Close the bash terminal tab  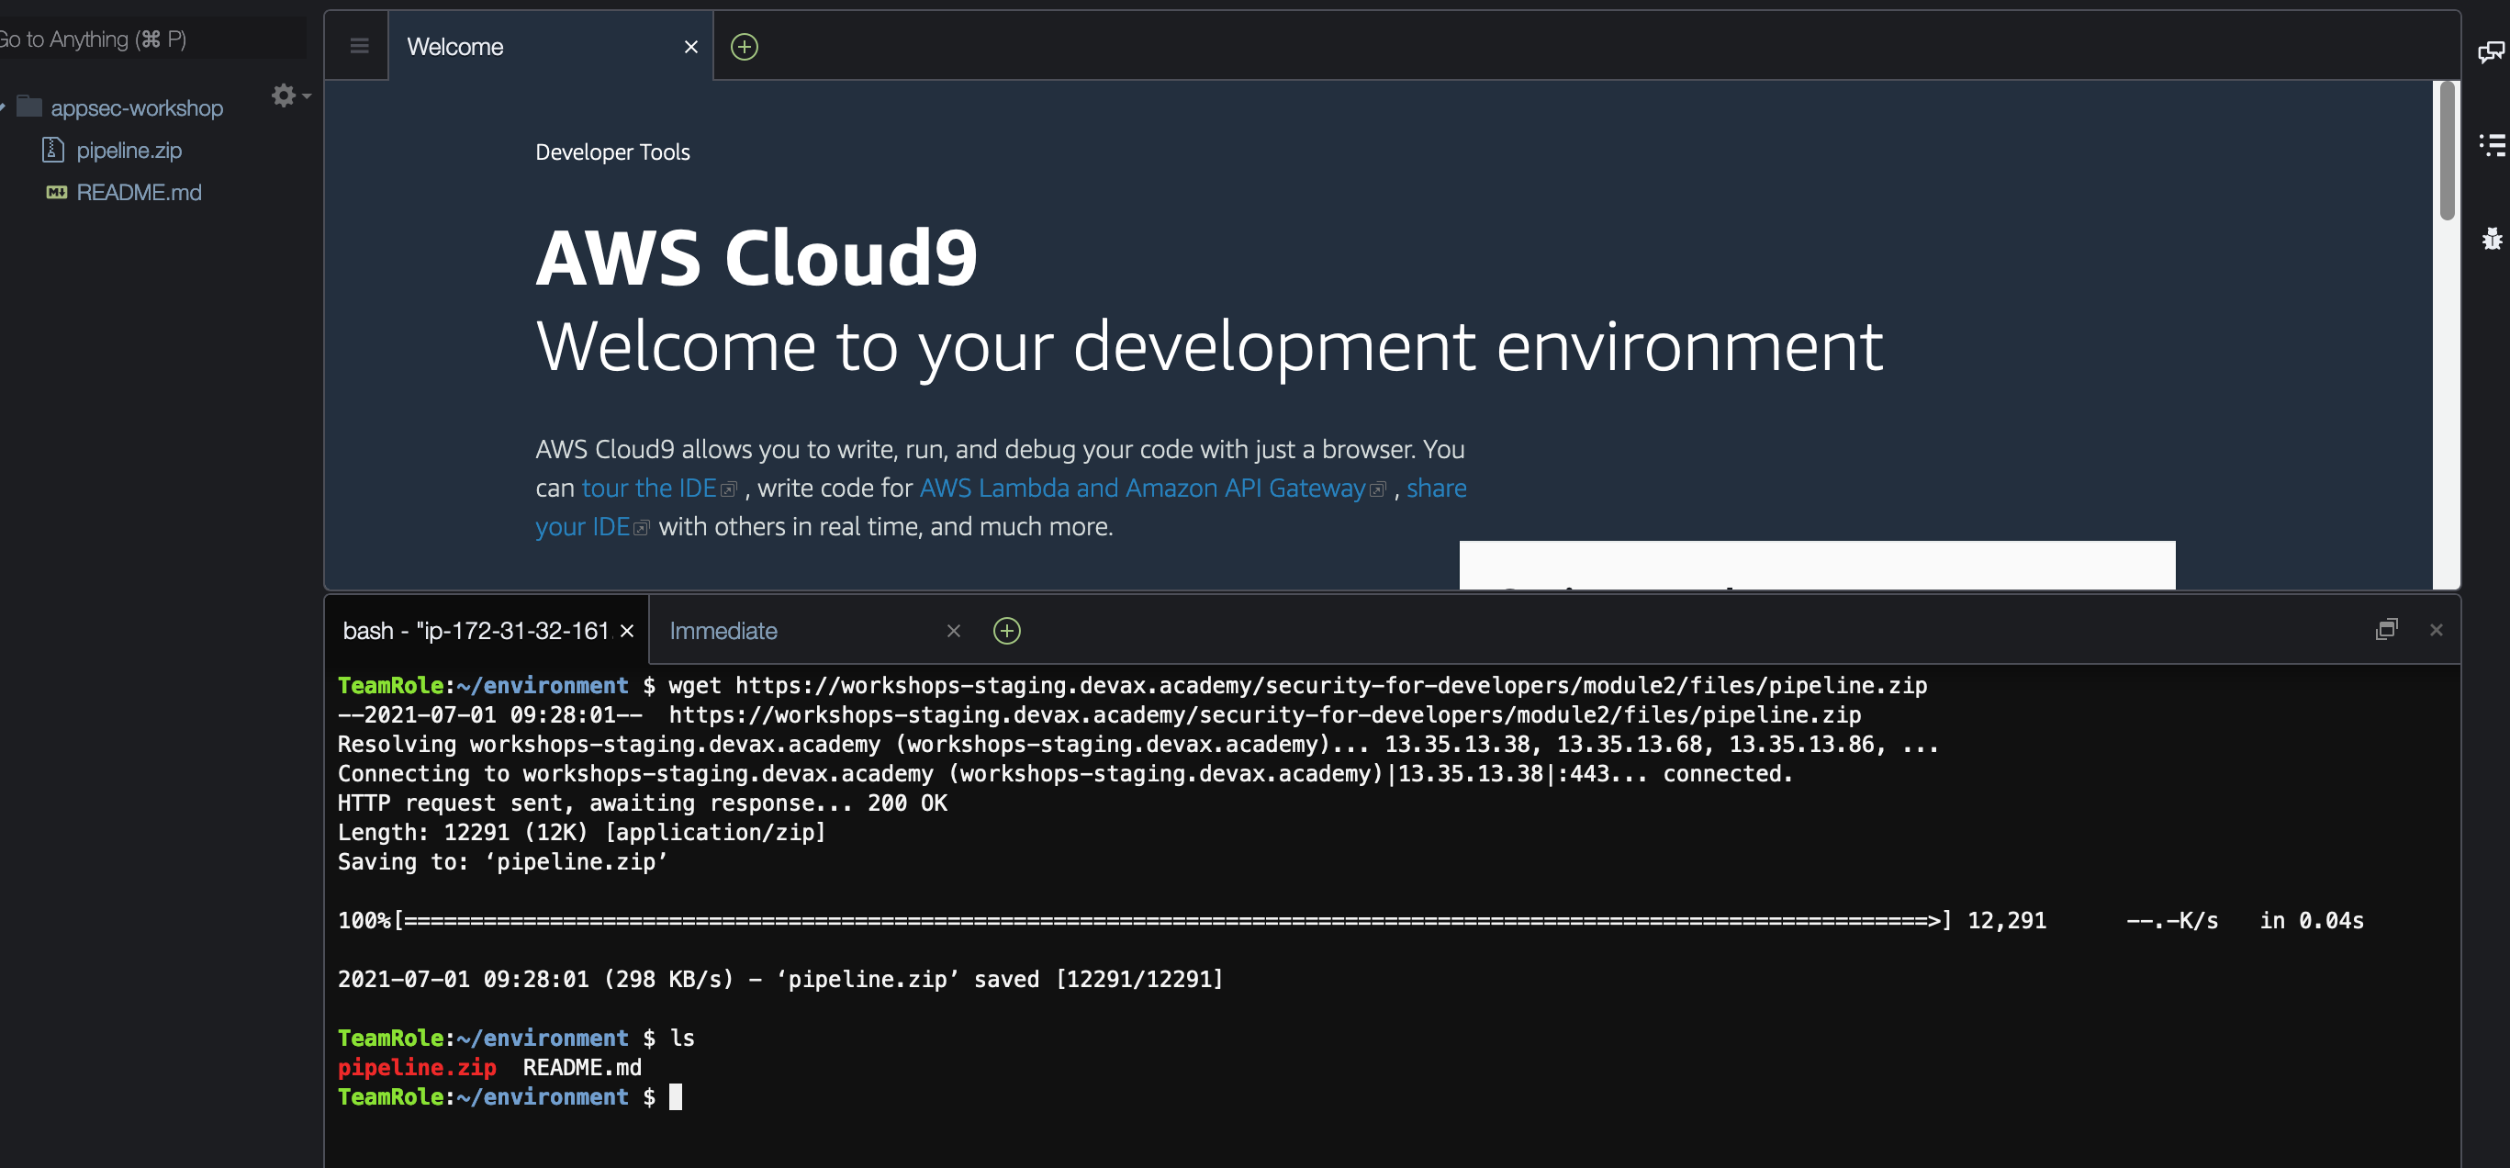coord(628,631)
